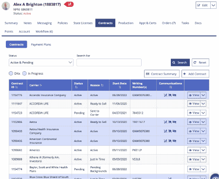Expand the View dropdown arrow for Athene IA row
The image size is (219, 179).
(x=203, y=159)
